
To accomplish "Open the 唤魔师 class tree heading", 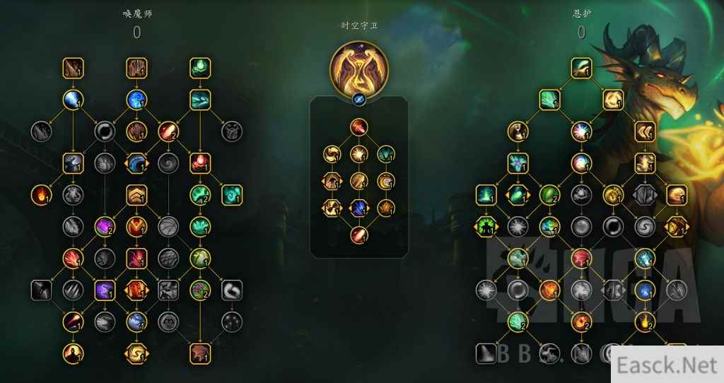I will pos(137,14).
